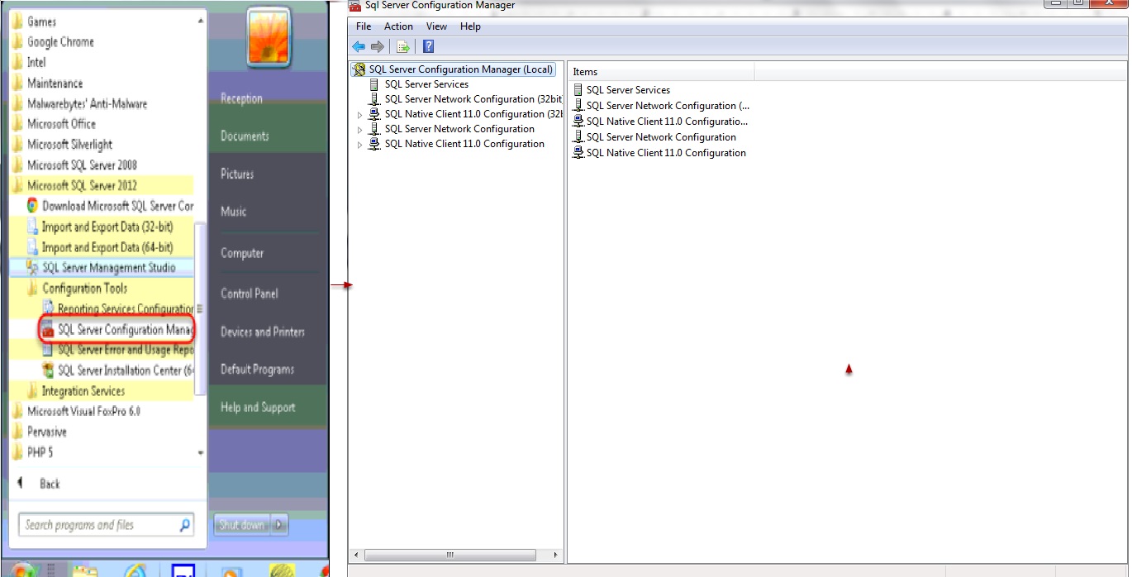This screenshot has width=1132, height=577.
Task: Click the Export List toolbar icon
Action: [403, 46]
